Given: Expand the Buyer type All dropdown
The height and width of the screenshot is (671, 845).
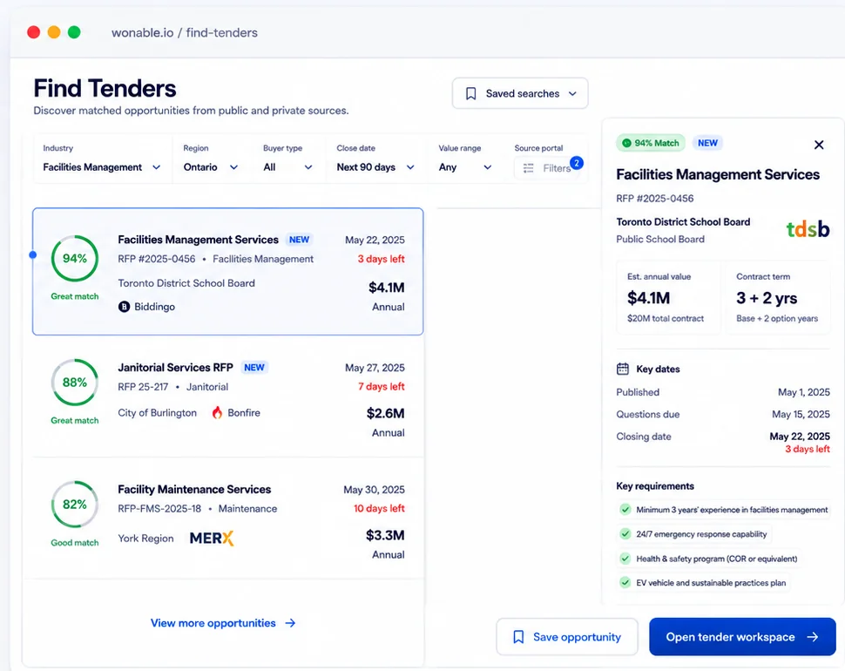Looking at the screenshot, I should tap(287, 167).
